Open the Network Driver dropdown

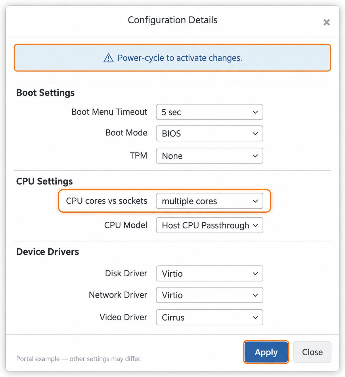click(209, 295)
